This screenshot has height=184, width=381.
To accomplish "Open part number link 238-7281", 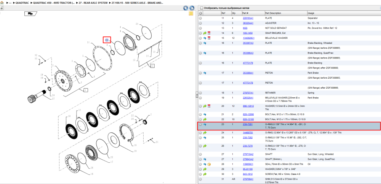I will [x=248, y=124].
